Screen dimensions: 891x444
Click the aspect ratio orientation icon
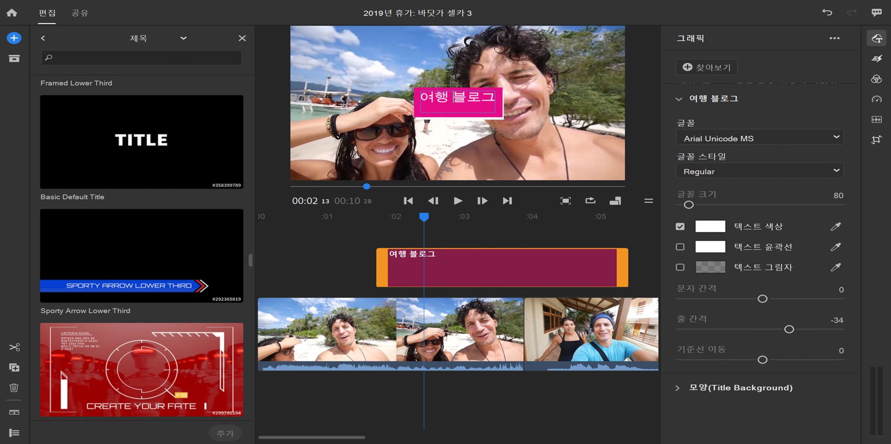click(x=615, y=201)
